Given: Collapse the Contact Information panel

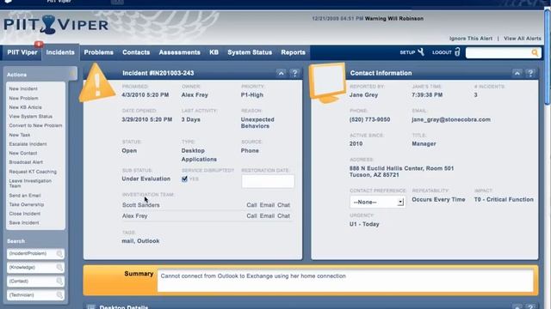Looking at the screenshot, I should click(517, 73).
